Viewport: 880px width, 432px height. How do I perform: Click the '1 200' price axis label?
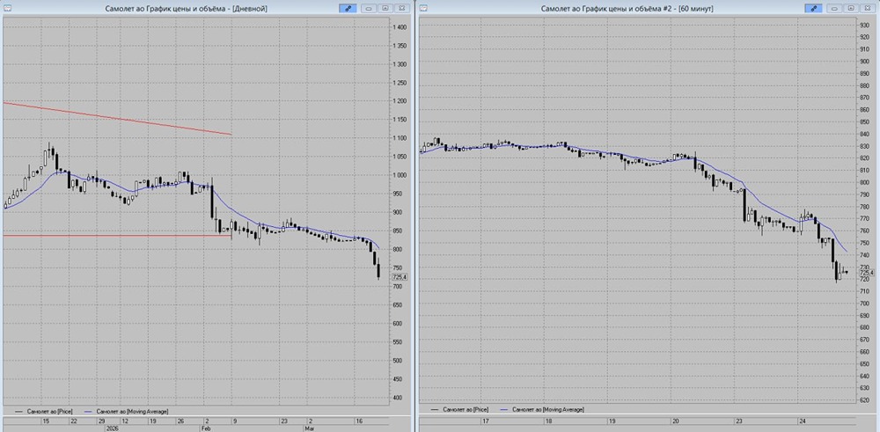point(400,101)
